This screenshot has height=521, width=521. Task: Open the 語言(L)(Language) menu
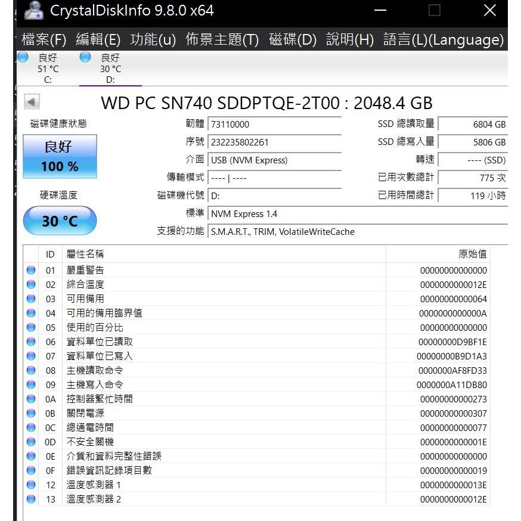444,39
